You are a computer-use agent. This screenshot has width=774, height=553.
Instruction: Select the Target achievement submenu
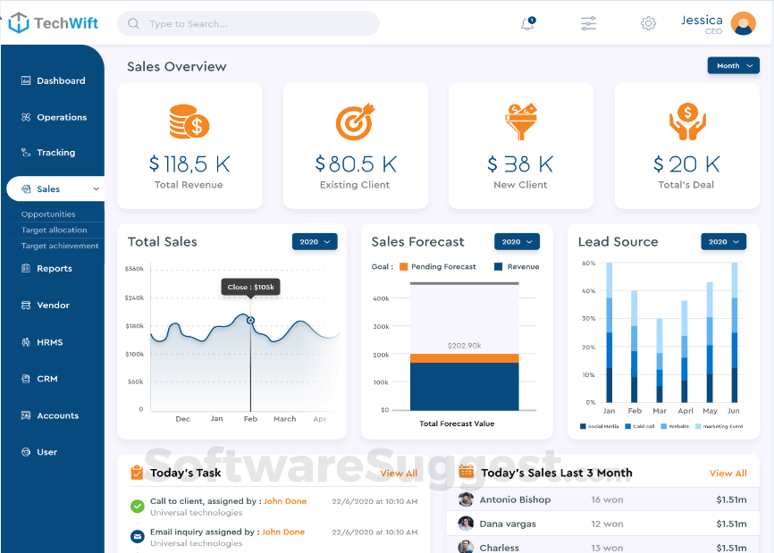click(x=60, y=246)
